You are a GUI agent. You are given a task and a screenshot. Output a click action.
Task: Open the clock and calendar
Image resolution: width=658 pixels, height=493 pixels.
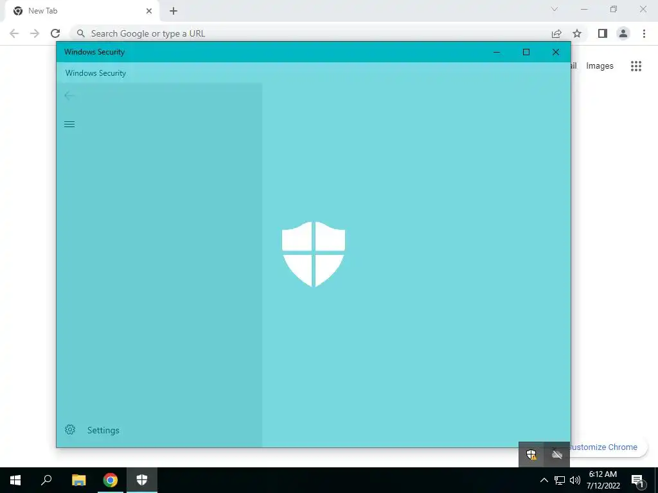(x=603, y=480)
